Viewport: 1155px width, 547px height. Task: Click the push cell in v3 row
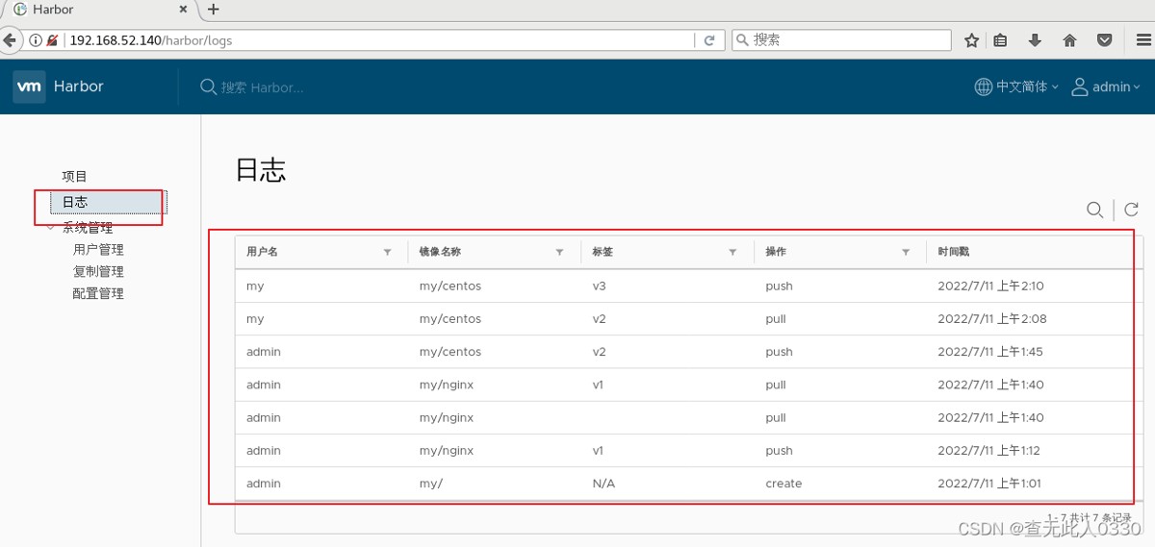pyautogui.click(x=779, y=286)
